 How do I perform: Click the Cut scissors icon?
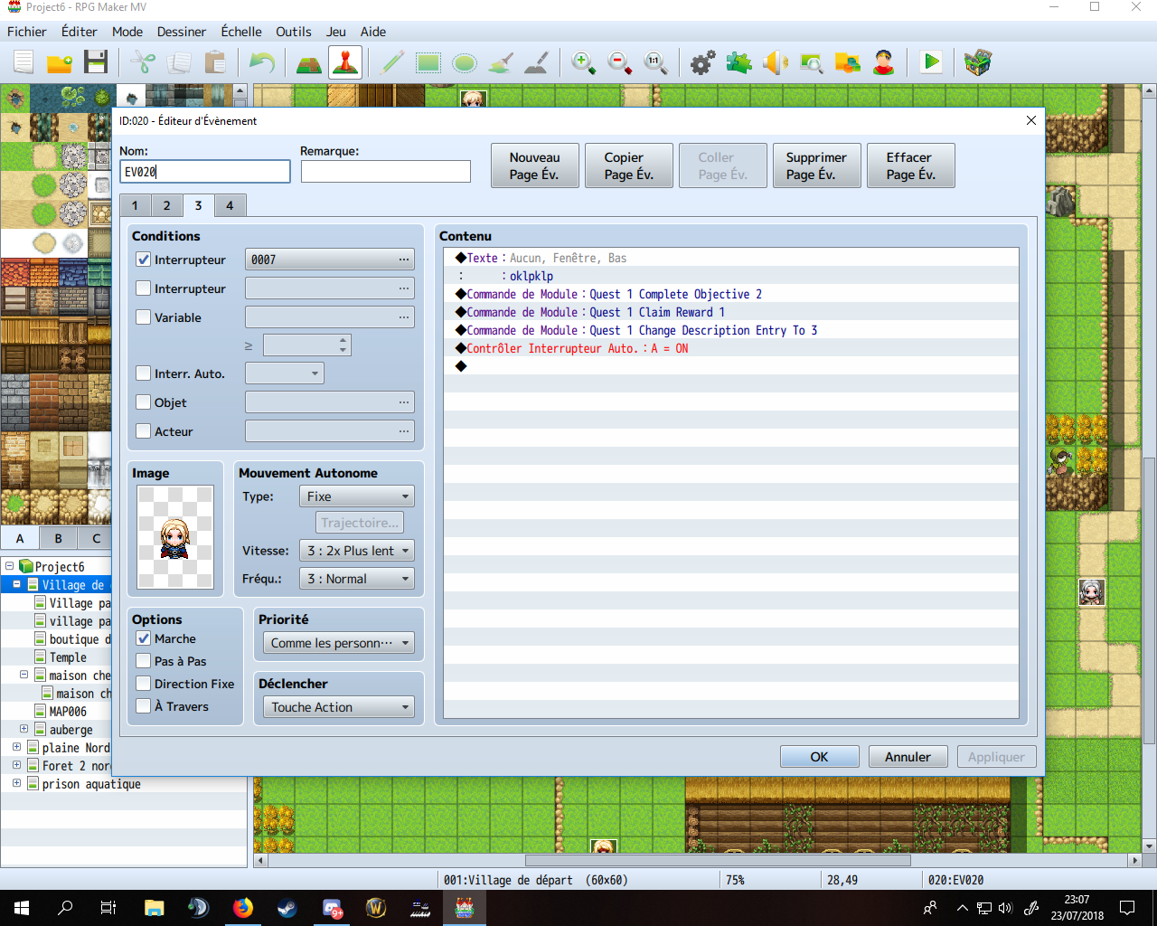143,62
